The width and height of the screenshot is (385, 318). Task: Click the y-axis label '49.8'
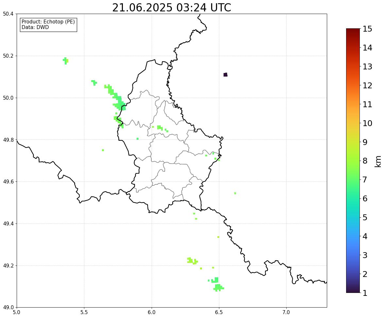click(x=8, y=140)
